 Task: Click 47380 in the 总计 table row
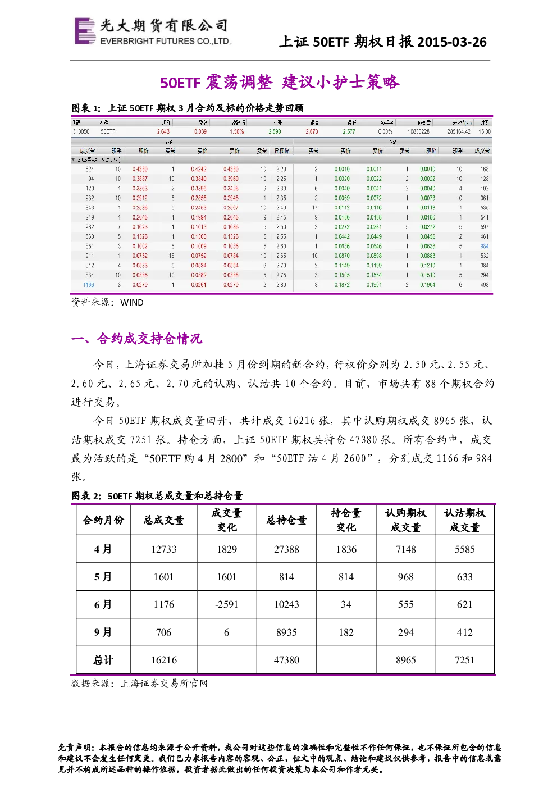point(286,660)
